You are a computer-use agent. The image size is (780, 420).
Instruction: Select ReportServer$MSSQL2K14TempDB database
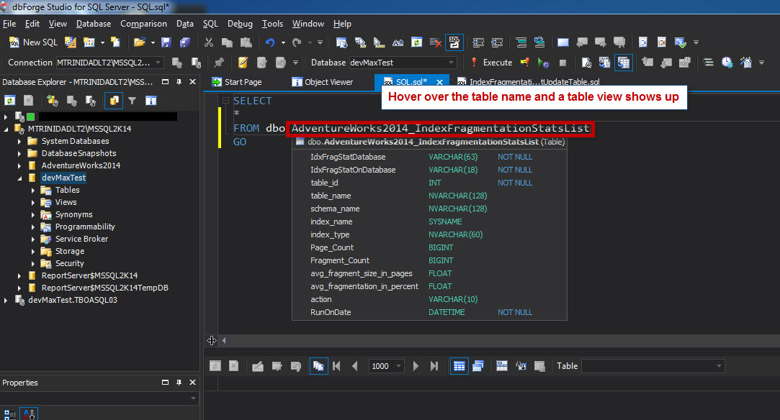click(105, 288)
